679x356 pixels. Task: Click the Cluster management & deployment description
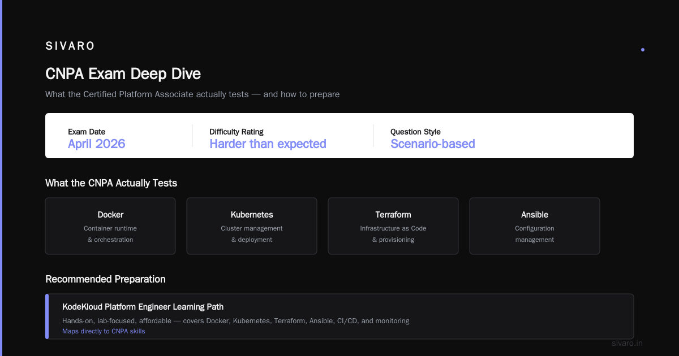[x=252, y=234]
